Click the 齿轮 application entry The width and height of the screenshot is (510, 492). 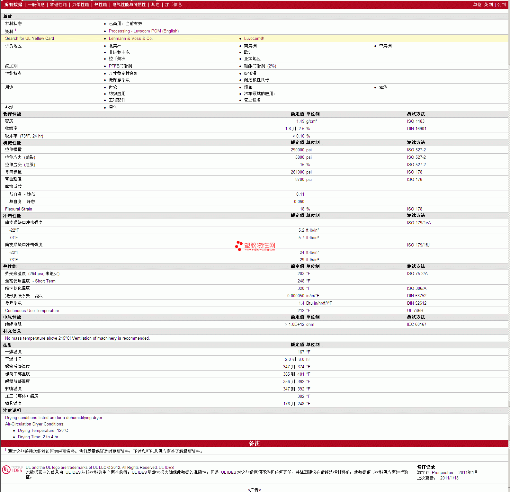point(113,87)
